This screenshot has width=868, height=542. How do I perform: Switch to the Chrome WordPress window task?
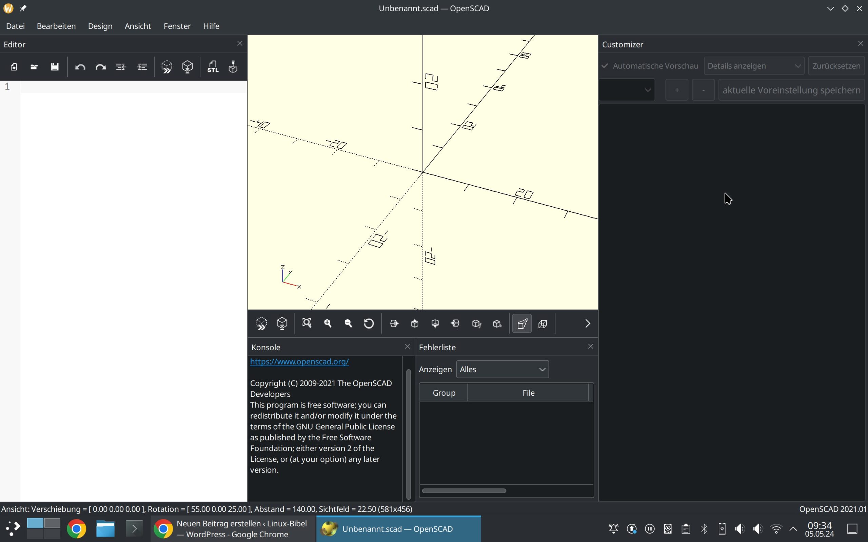[x=233, y=529]
